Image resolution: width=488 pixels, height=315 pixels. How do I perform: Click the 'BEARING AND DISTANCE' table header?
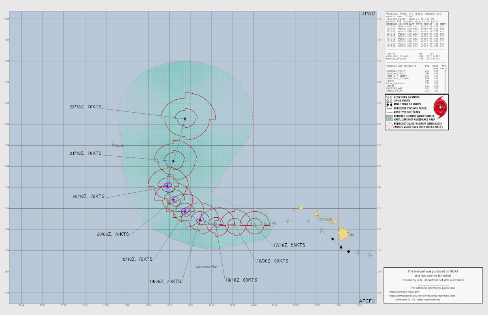(401, 66)
